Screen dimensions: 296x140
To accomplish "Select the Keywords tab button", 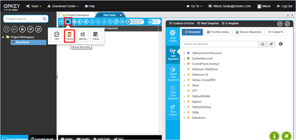I will 192,32.
